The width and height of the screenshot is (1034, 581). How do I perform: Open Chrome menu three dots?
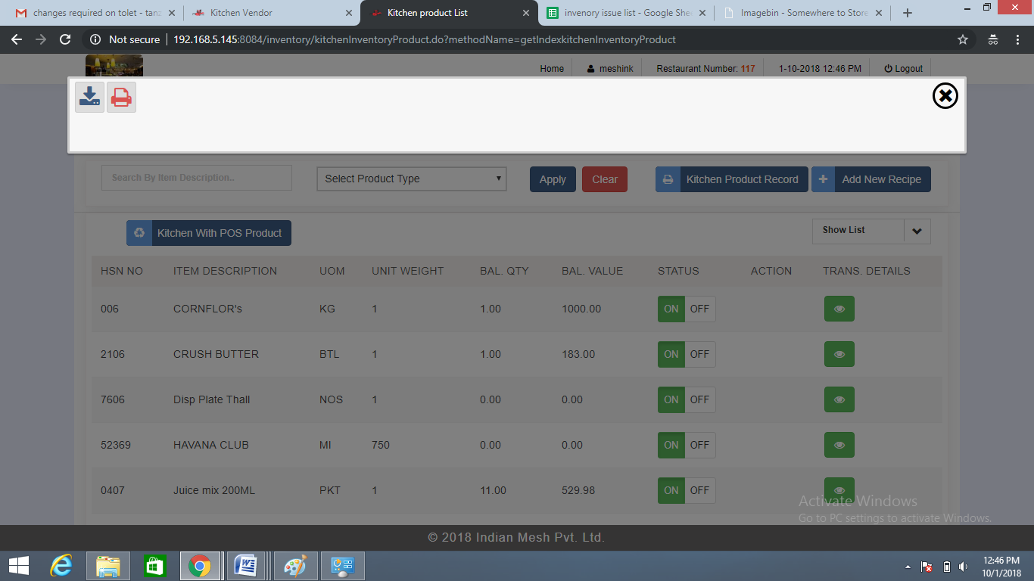pyautogui.click(x=1019, y=39)
